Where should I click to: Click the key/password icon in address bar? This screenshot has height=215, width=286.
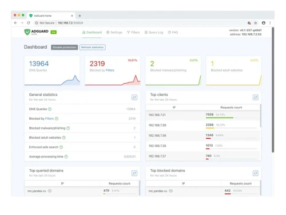point(249,23)
